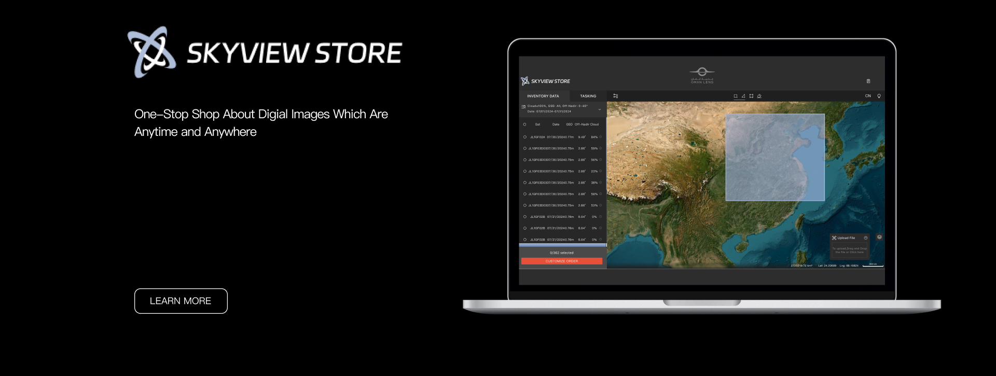
Task: Click the upload drag-and-drop file area
Action: [x=850, y=250]
